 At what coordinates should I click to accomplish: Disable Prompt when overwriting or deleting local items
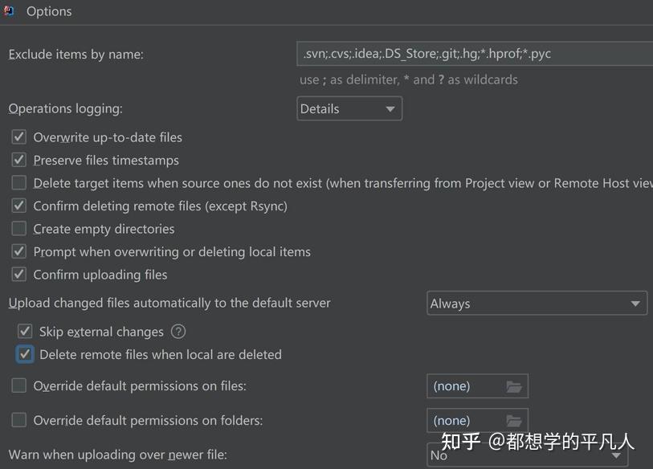coord(18,251)
